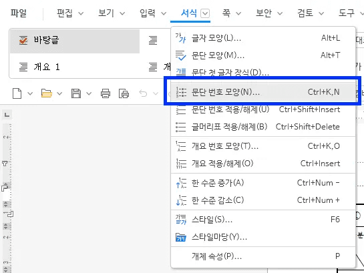Click the save floppy disk icon
The height and width of the screenshot is (273, 364).
(76, 93)
